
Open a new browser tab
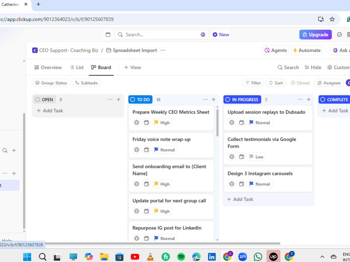tap(38, 4)
